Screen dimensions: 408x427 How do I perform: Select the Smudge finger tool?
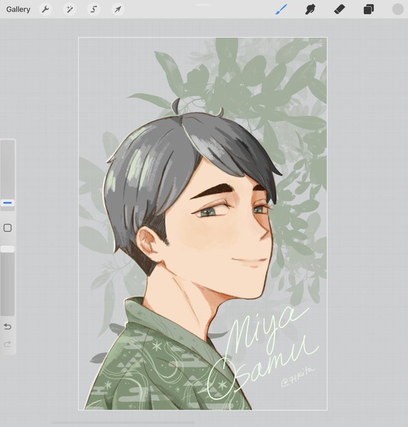click(x=310, y=9)
